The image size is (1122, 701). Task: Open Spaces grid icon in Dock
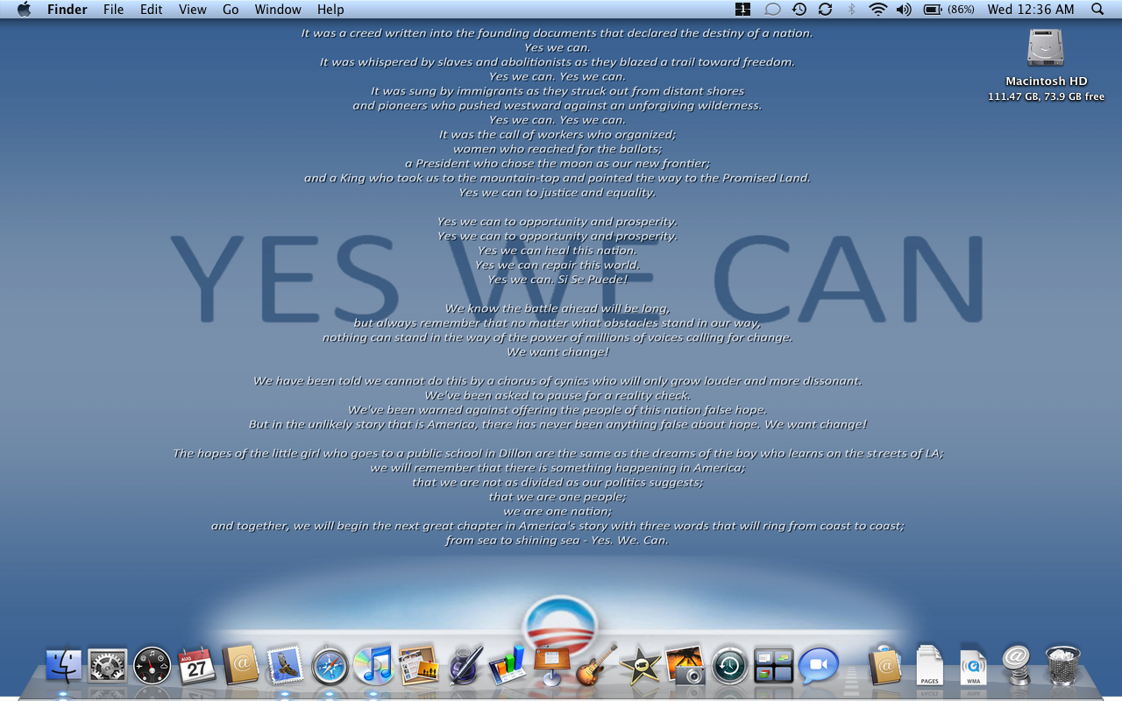pyautogui.click(x=773, y=666)
